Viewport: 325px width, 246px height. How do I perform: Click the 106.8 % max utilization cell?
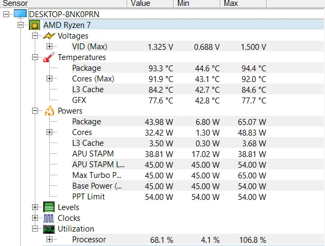point(253,240)
